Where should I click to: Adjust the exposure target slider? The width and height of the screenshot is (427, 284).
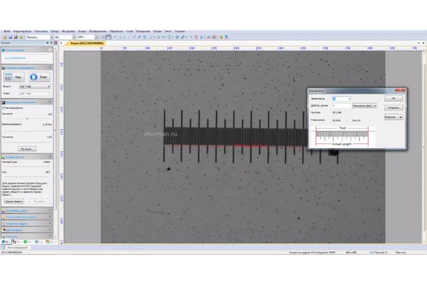click(27, 119)
